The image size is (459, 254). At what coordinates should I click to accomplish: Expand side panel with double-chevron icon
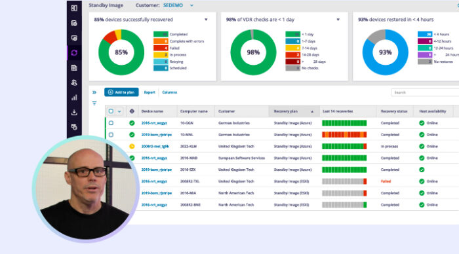tap(94, 92)
